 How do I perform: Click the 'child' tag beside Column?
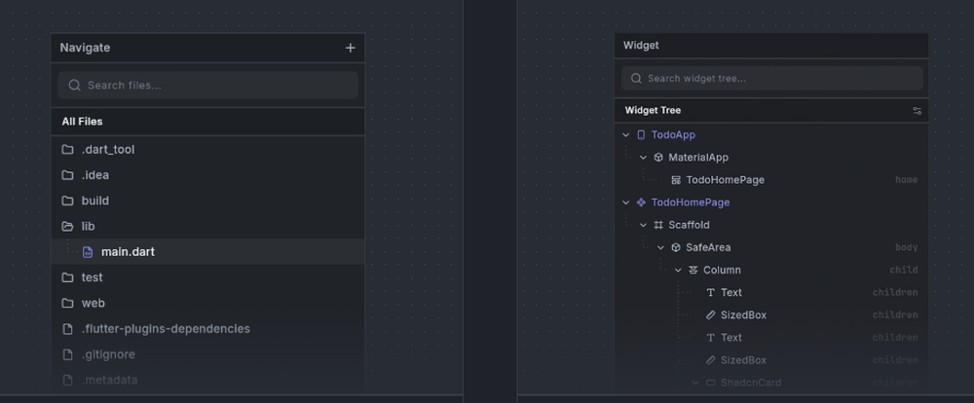point(904,270)
